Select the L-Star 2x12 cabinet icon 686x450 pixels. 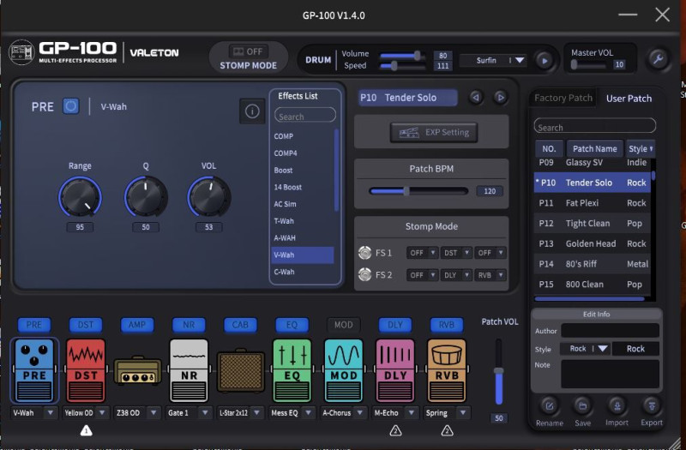point(241,370)
